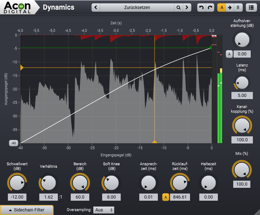Image resolution: width=260 pixels, height=215 pixels.
Task: Switch to comparison setting B
Action: [x=238, y=8]
